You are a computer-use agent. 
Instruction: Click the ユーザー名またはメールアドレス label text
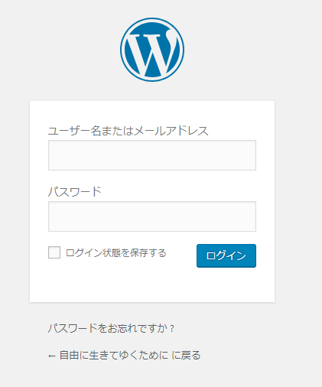click(128, 131)
